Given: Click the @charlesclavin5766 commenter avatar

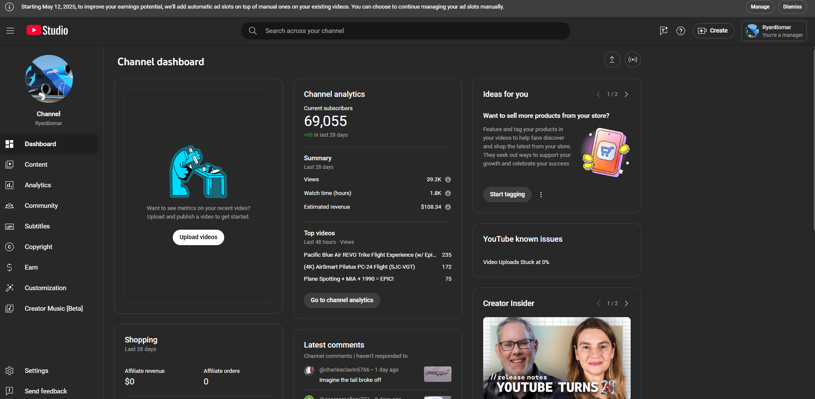Looking at the screenshot, I should click(x=309, y=371).
